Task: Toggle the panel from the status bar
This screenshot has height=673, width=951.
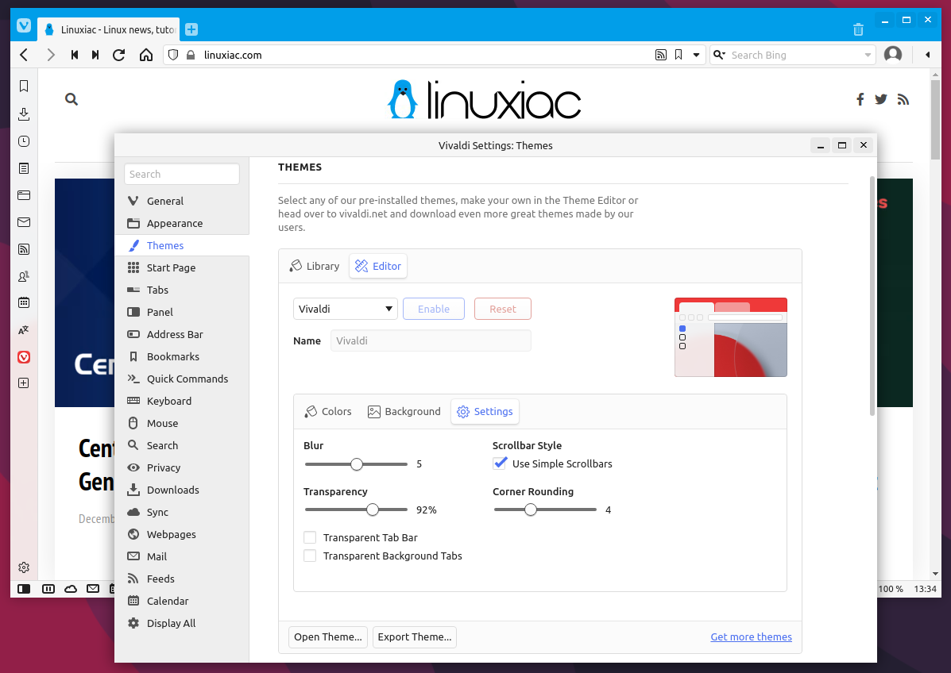Action: point(24,589)
